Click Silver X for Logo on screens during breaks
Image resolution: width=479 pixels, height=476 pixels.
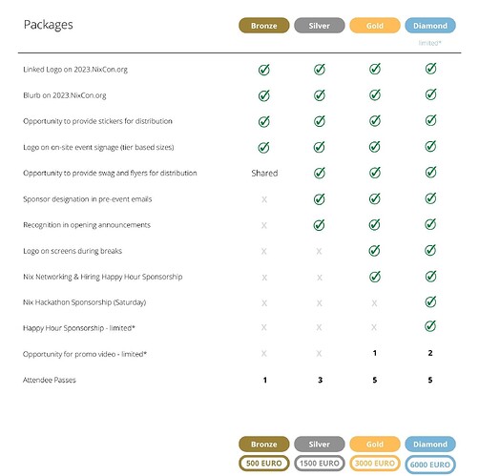coord(319,252)
